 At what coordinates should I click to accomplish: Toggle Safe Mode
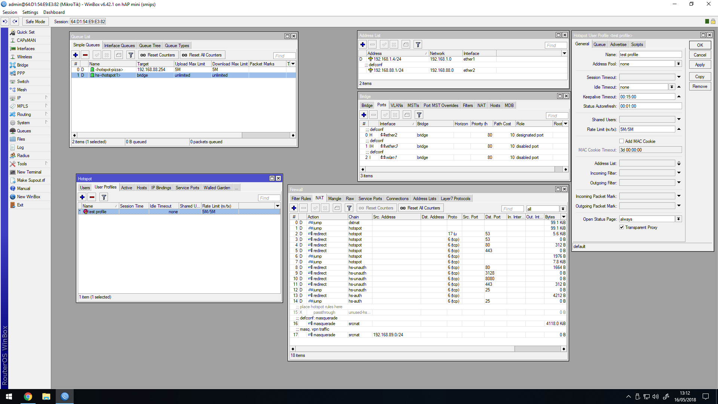tap(35, 21)
